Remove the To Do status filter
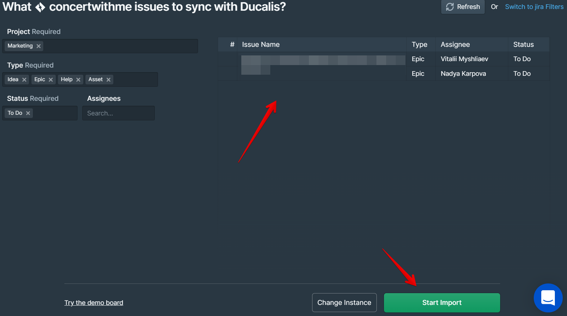This screenshot has width=567, height=316. (28, 113)
